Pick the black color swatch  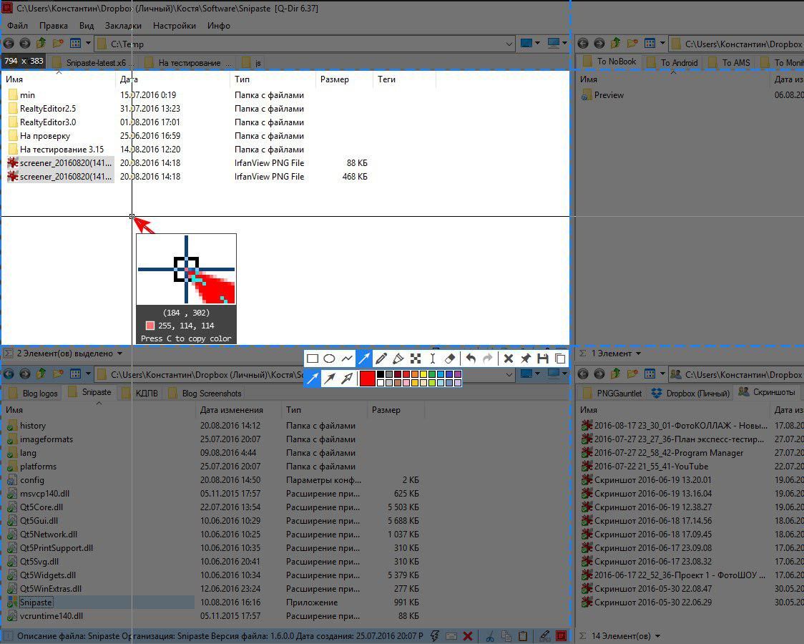pos(381,375)
